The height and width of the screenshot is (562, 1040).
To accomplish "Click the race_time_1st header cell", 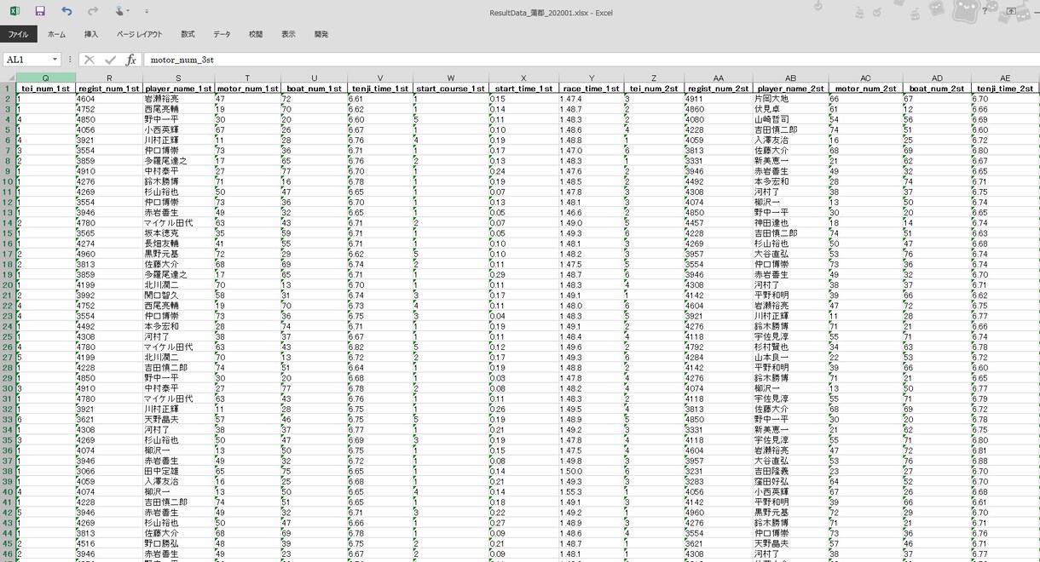I will pos(592,89).
